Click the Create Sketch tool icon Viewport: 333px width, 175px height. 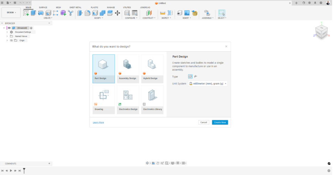(x=26, y=13)
